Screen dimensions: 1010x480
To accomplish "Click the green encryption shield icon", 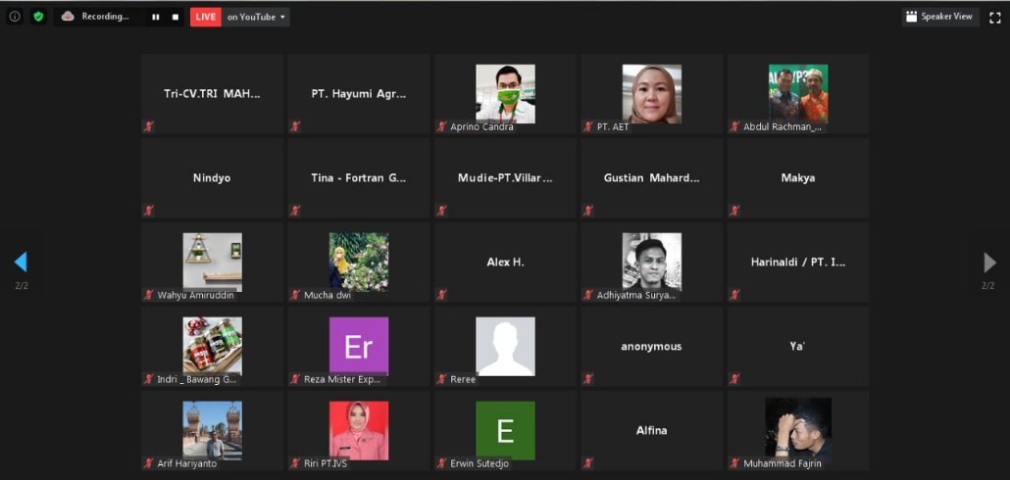I will 38,17.
